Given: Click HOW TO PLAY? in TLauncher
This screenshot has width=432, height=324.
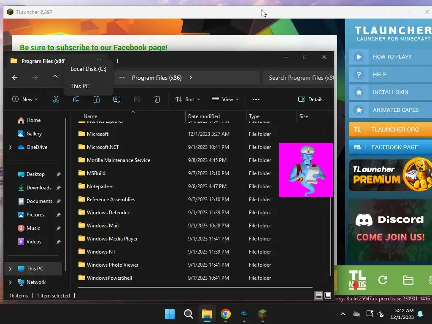Looking at the screenshot, I should (390, 57).
